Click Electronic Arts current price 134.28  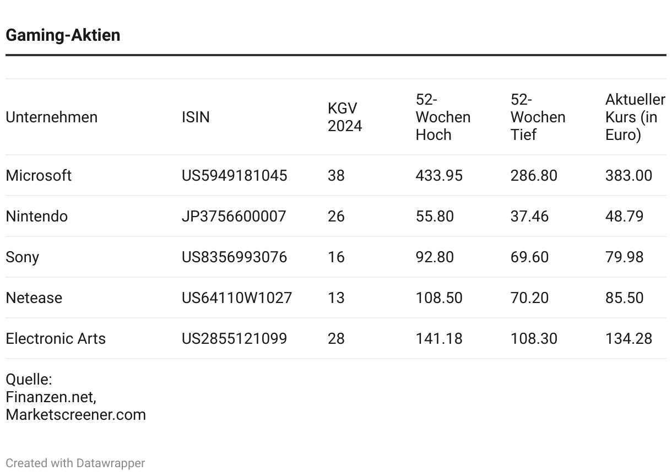628,338
